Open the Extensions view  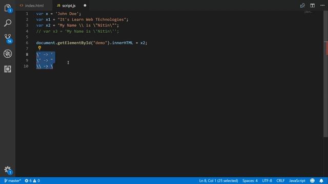[x=8, y=69]
